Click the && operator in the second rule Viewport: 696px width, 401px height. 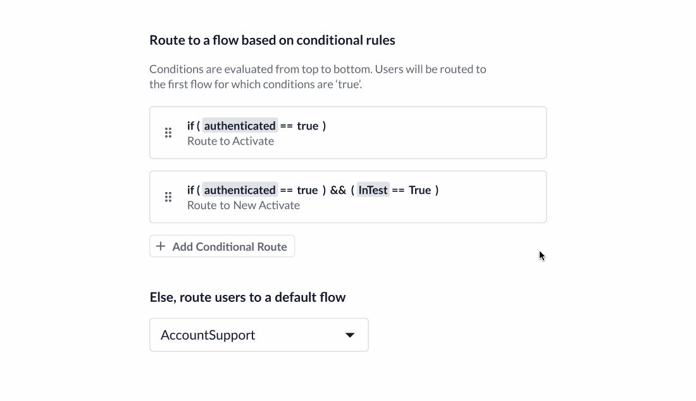tap(338, 190)
